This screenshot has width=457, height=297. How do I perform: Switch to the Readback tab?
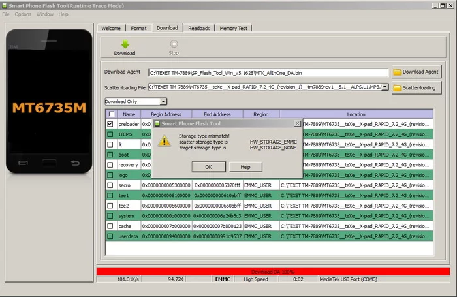[198, 28]
